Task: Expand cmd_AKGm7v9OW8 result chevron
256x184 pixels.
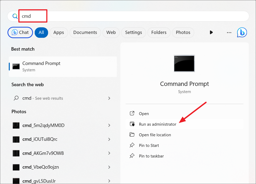Action: pos(109,153)
